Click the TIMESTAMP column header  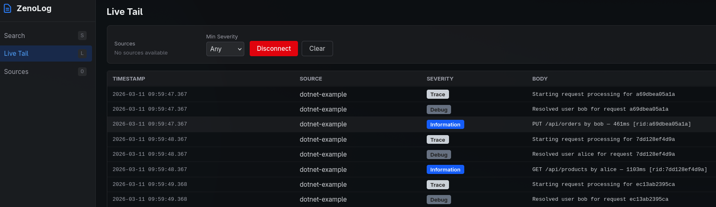pyautogui.click(x=129, y=79)
